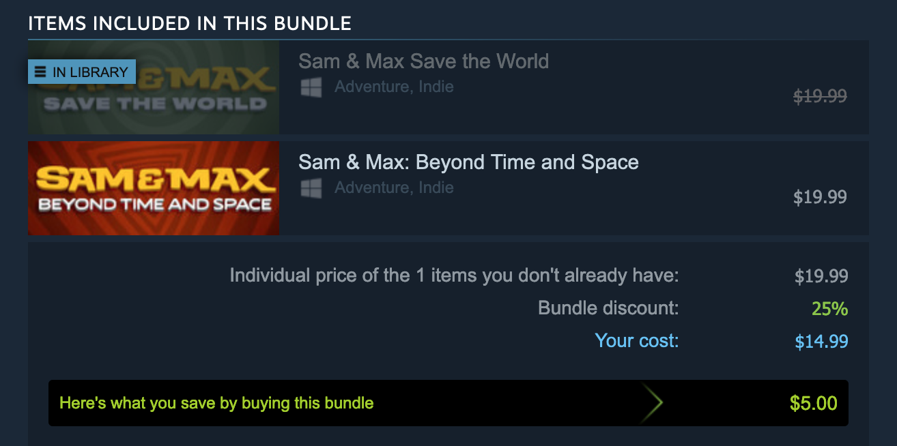Image resolution: width=897 pixels, height=446 pixels.
Task: Click the struck-through $19.99 price
Action: click(x=820, y=97)
